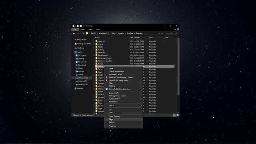
Task: Expand the CRC SHA submenu arrow
Action: [141, 86]
